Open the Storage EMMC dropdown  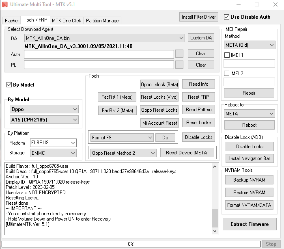pos(53,153)
